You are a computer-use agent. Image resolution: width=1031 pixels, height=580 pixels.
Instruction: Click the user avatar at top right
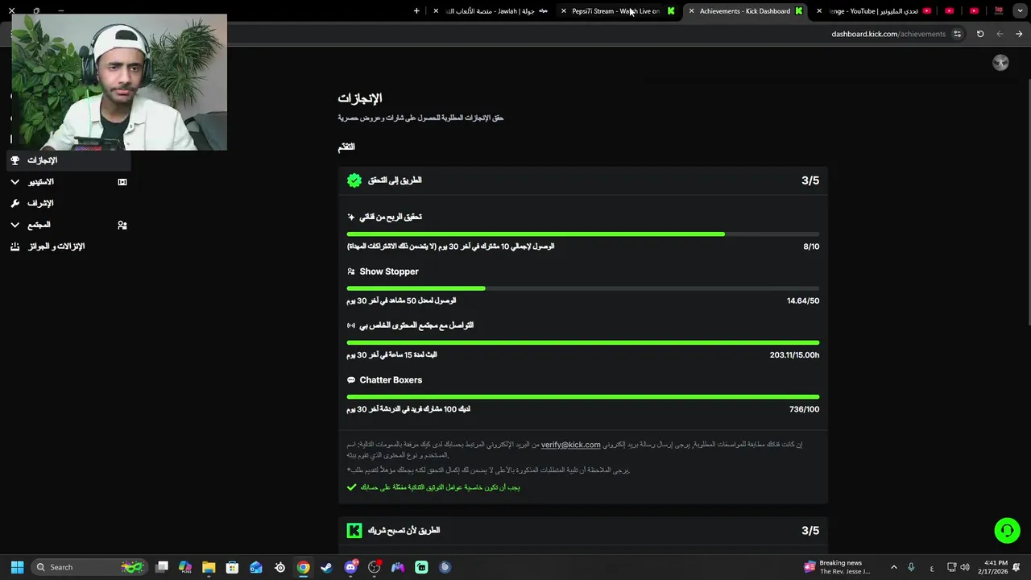tap(1000, 63)
